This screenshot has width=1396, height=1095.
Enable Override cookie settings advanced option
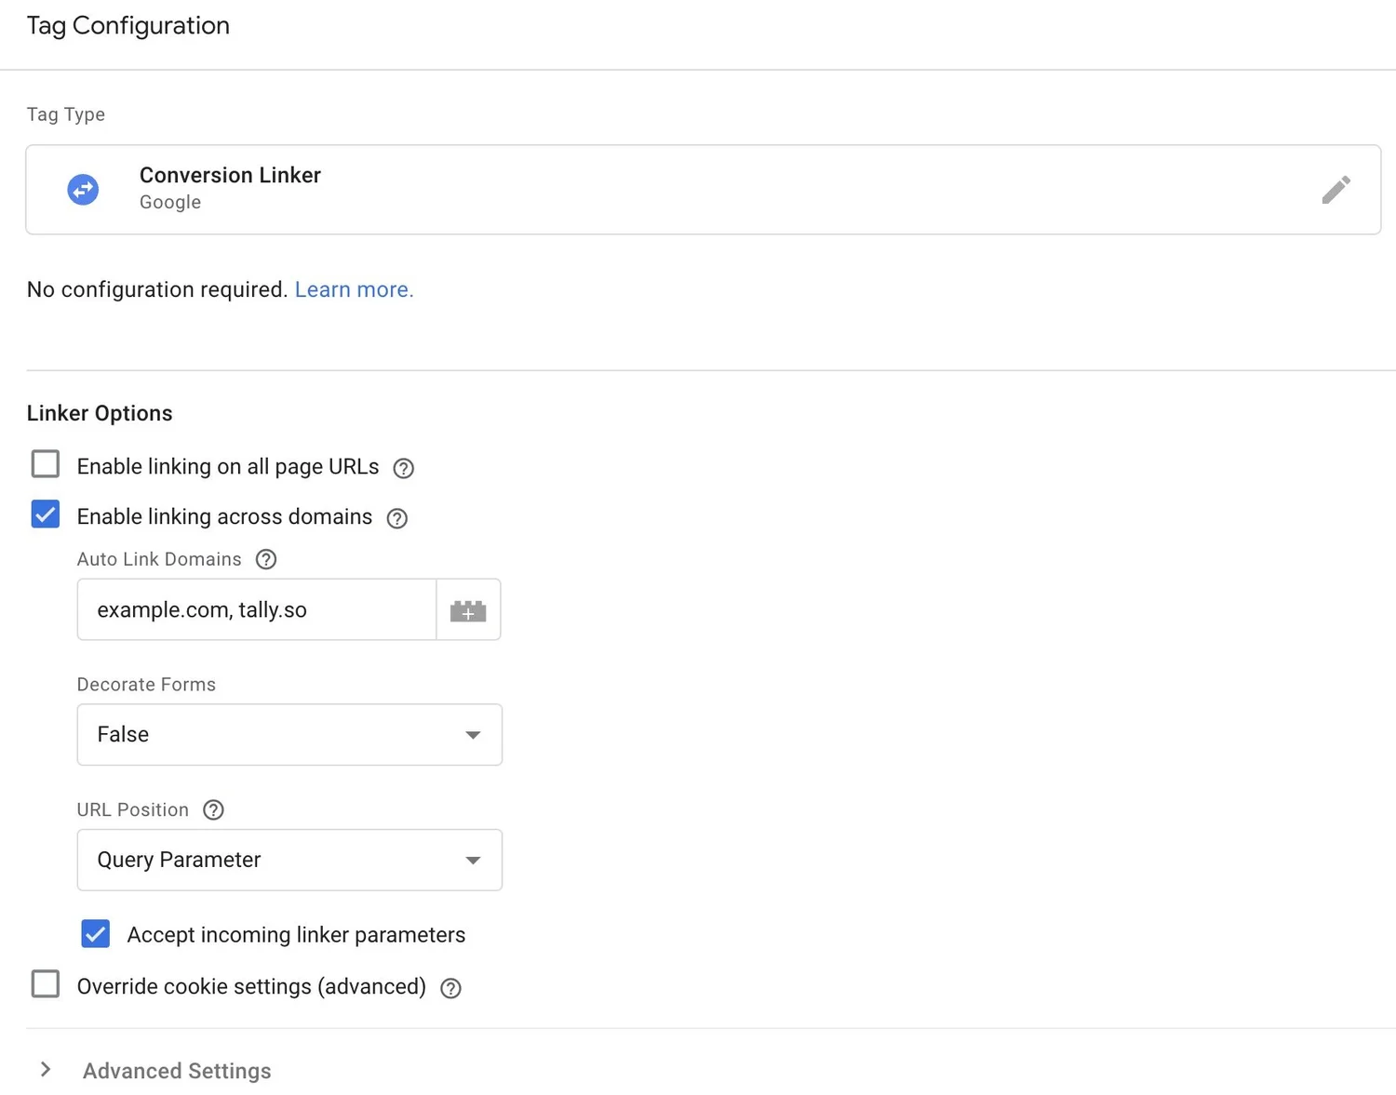click(45, 983)
